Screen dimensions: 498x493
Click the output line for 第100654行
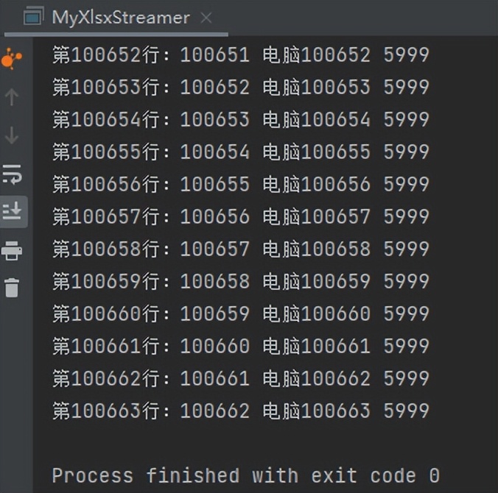[239, 119]
